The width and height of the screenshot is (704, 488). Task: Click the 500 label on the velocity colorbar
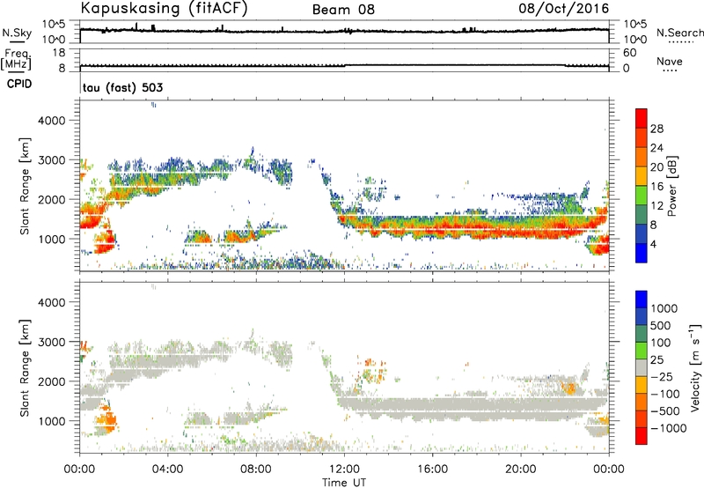[x=662, y=325]
